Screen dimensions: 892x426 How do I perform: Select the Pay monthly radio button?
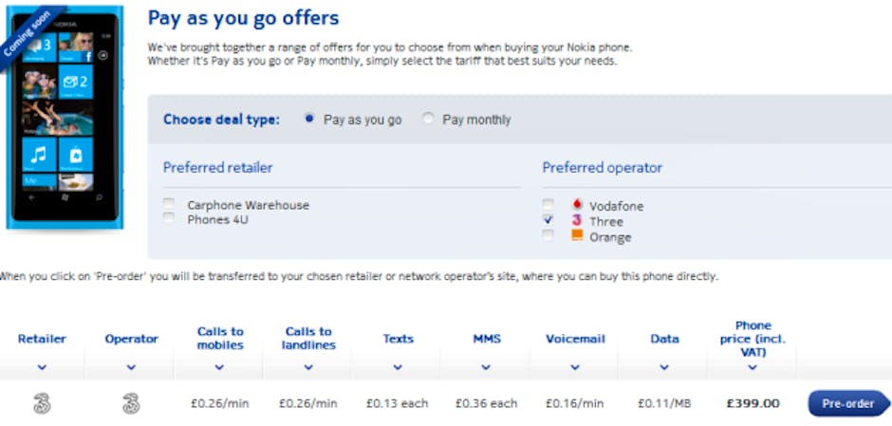pos(429,119)
